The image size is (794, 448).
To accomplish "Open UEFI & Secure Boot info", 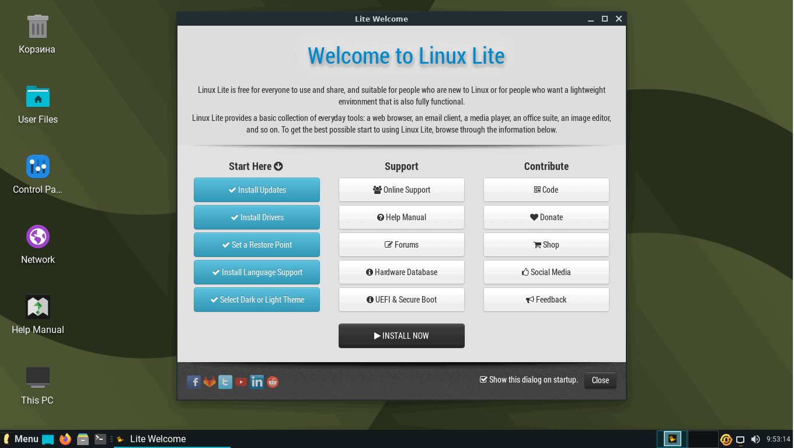I will 402,300.
